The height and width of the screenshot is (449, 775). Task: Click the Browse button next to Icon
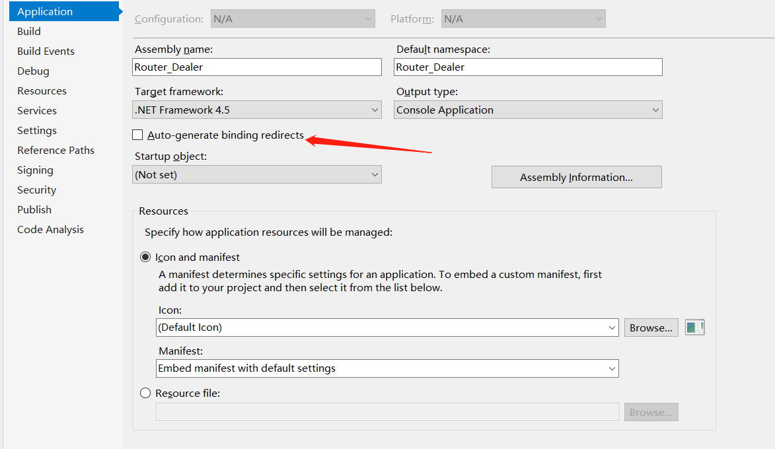click(x=651, y=328)
